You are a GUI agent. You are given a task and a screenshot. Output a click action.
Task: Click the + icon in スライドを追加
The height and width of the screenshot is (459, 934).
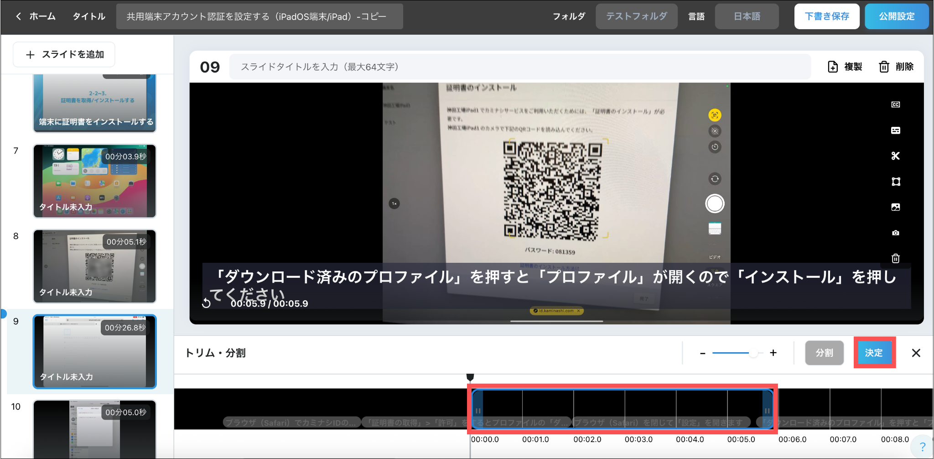coord(30,55)
